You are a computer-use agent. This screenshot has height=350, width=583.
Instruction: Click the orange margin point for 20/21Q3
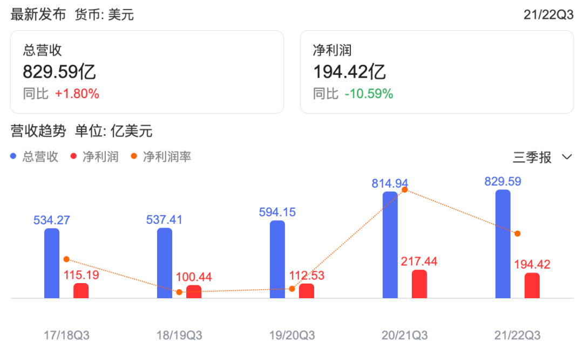click(405, 190)
